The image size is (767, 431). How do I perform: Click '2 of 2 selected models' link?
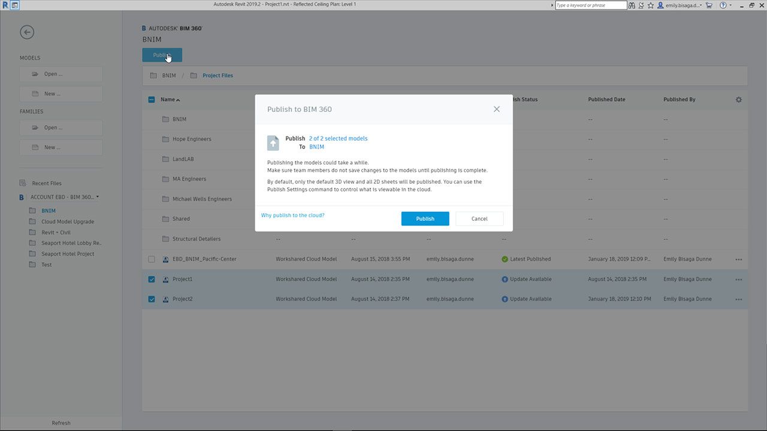coord(338,138)
